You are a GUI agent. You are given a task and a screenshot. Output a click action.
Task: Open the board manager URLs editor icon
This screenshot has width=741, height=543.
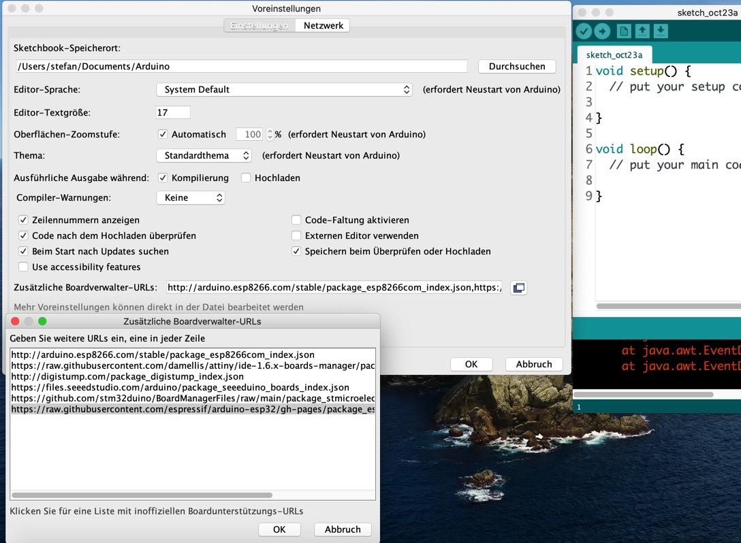[518, 288]
